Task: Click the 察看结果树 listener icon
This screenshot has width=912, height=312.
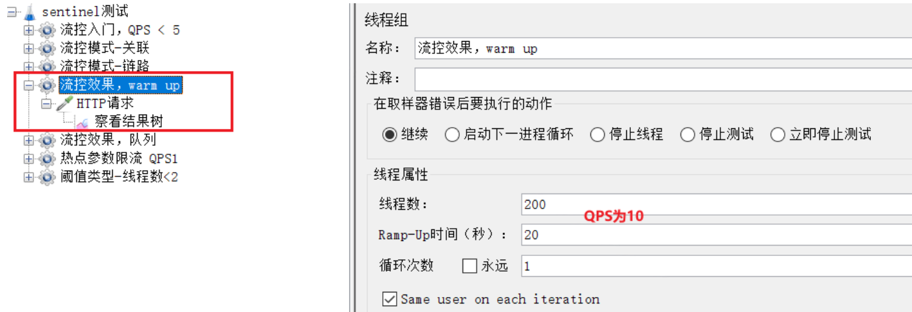Action: click(82, 121)
